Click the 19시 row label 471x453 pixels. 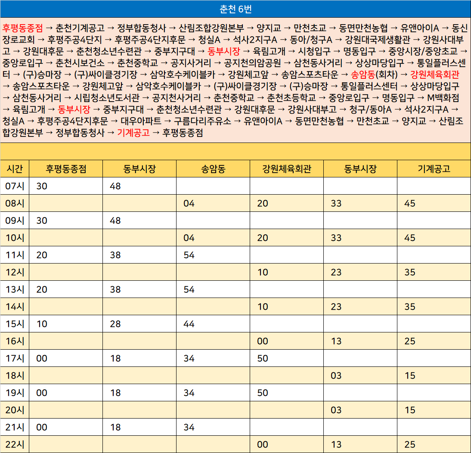[15, 393]
